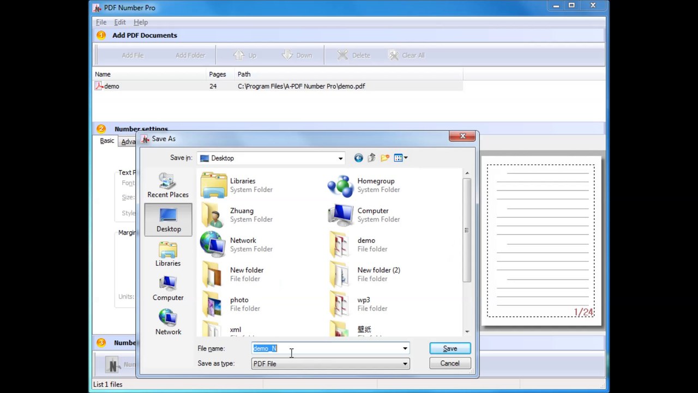
Task: Select the Network globe icon in file list
Action: point(214,245)
